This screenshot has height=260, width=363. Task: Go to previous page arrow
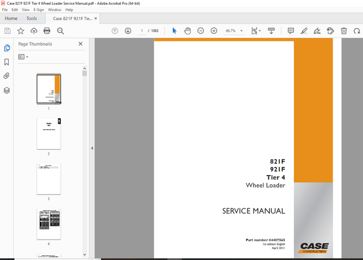tap(115, 31)
